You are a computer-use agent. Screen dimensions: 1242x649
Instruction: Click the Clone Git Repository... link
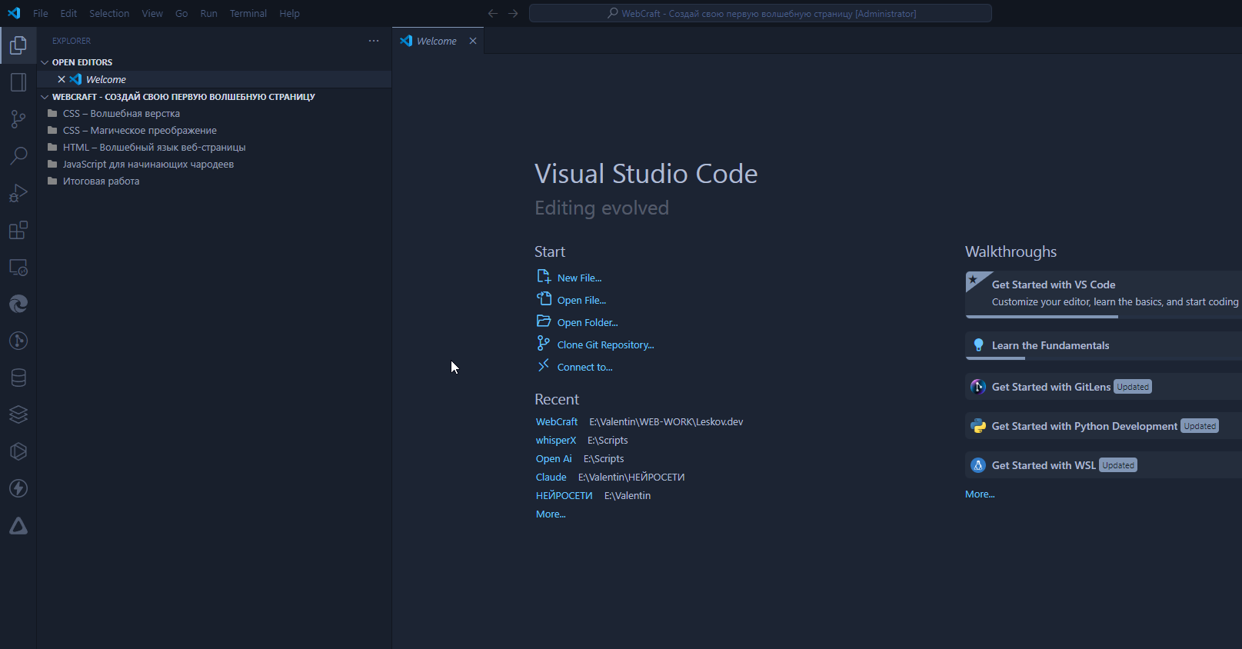(x=606, y=344)
